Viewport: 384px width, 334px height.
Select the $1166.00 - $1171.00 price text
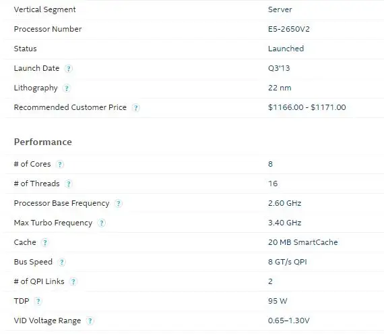pos(307,107)
